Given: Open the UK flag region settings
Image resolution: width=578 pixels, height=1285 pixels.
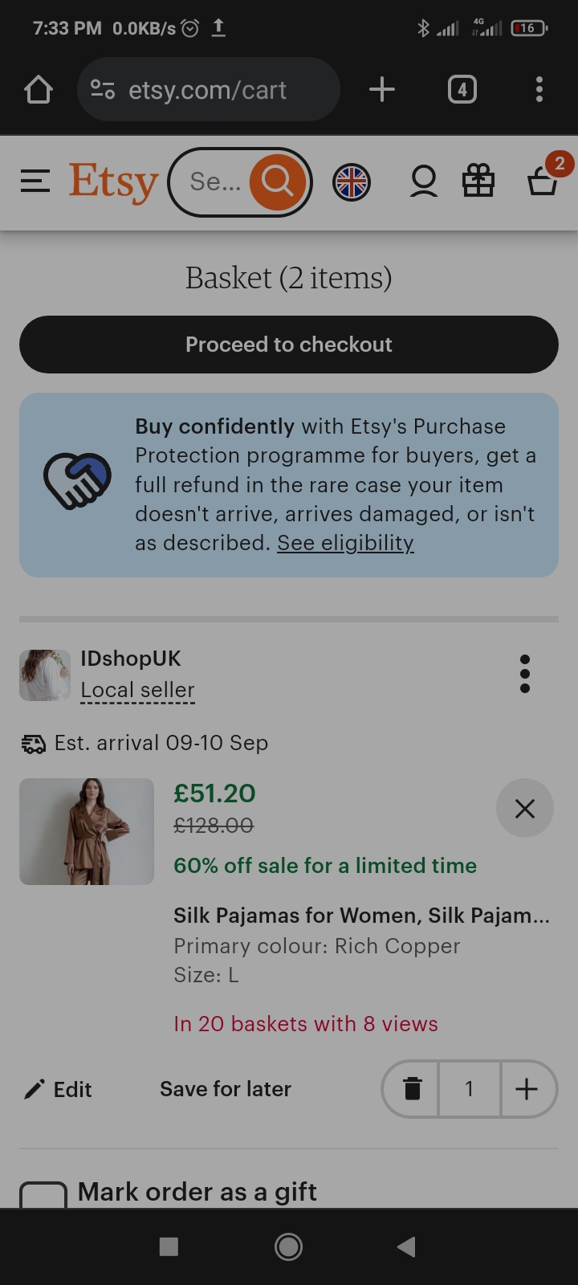Looking at the screenshot, I should [x=352, y=182].
